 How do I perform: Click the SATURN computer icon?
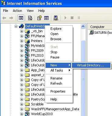tap(91, 33)
